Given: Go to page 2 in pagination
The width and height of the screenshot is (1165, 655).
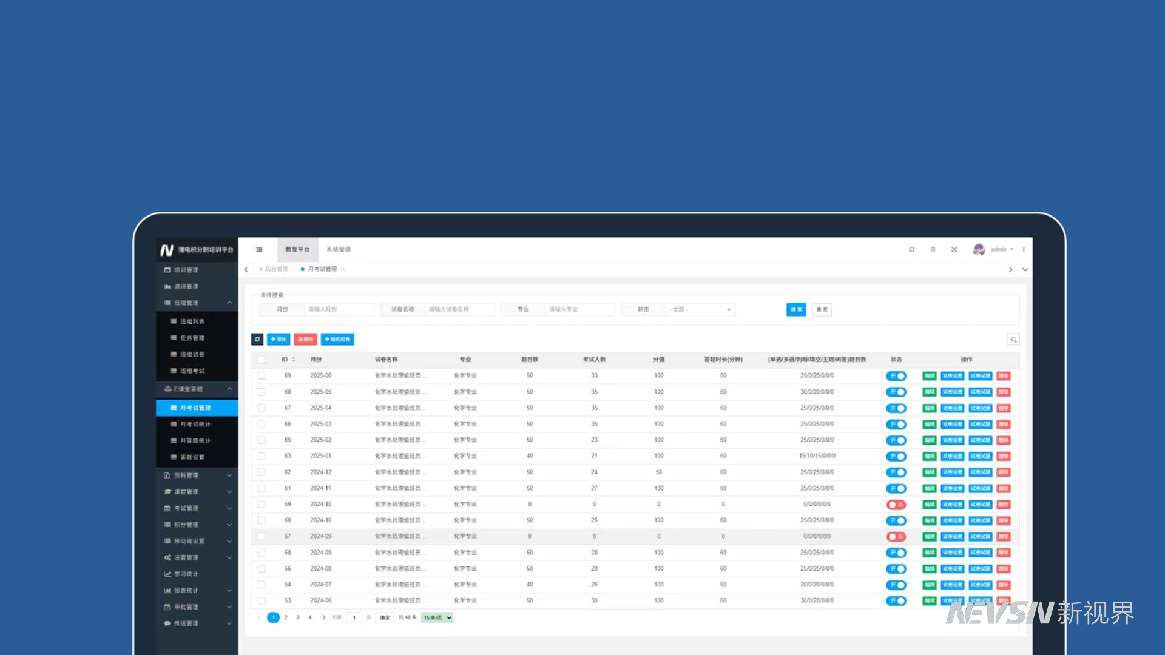Looking at the screenshot, I should pyautogui.click(x=286, y=617).
